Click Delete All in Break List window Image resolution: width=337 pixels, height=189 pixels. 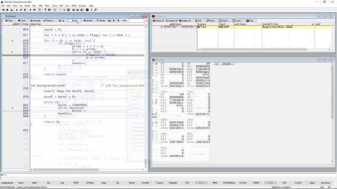click(x=158, y=21)
